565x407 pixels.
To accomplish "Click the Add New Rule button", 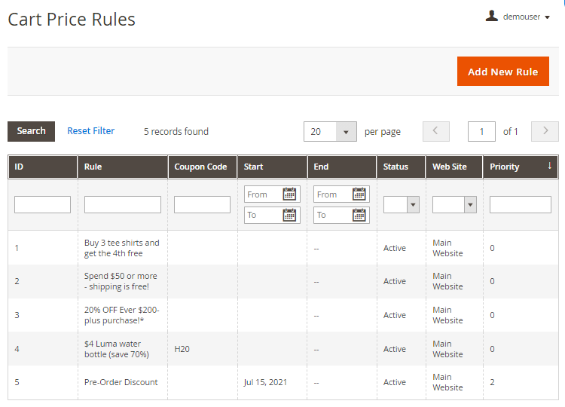I will 502,72.
